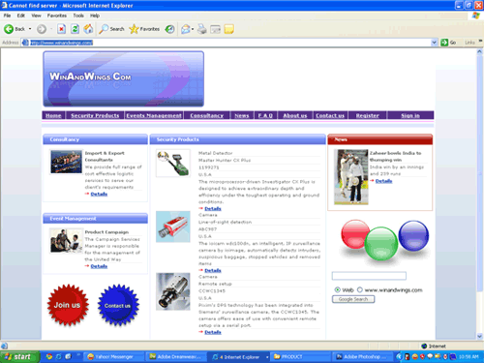Click the yellow Discuss note icon
The height and width of the screenshot is (363, 484).
(x=228, y=29)
